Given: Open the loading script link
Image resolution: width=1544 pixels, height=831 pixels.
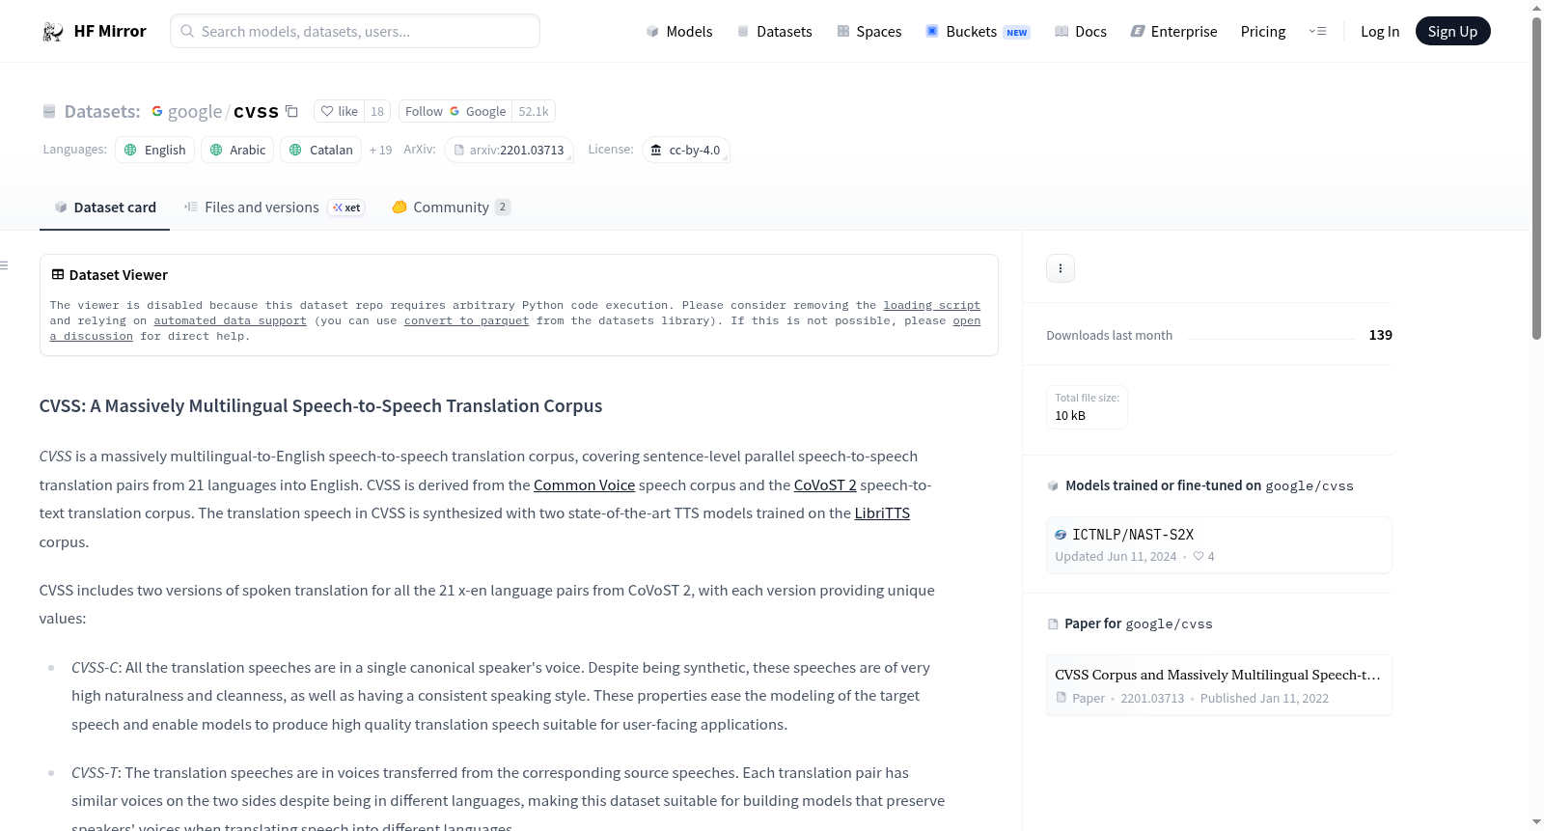Looking at the screenshot, I should tap(932, 305).
